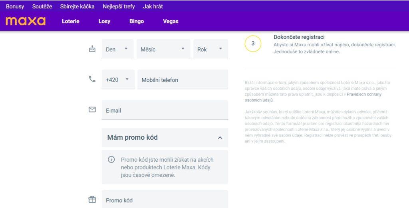Click the Abyste si Maxu mohli užívat text

335,48
